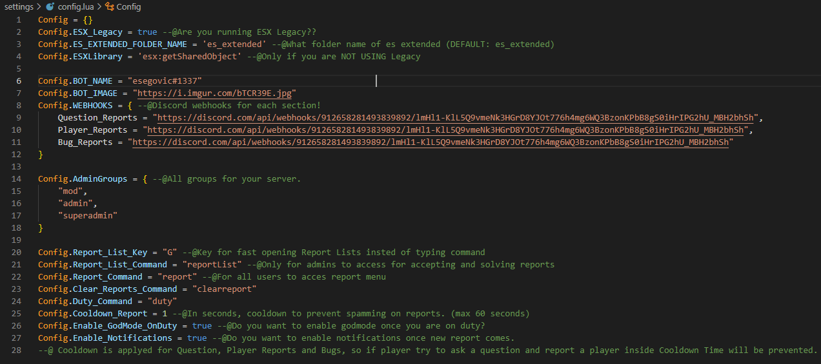Click the Enable_Notifications true value
Viewport: 821px width, 364px height.
(197, 338)
